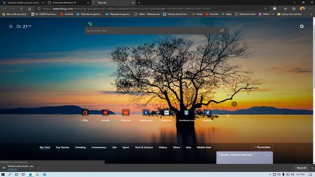Open the Favorites list icon
The image size is (315, 177).
(x=285, y=9)
